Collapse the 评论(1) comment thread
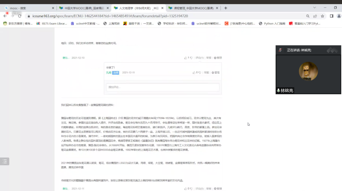The image size is (342, 191). (199, 58)
